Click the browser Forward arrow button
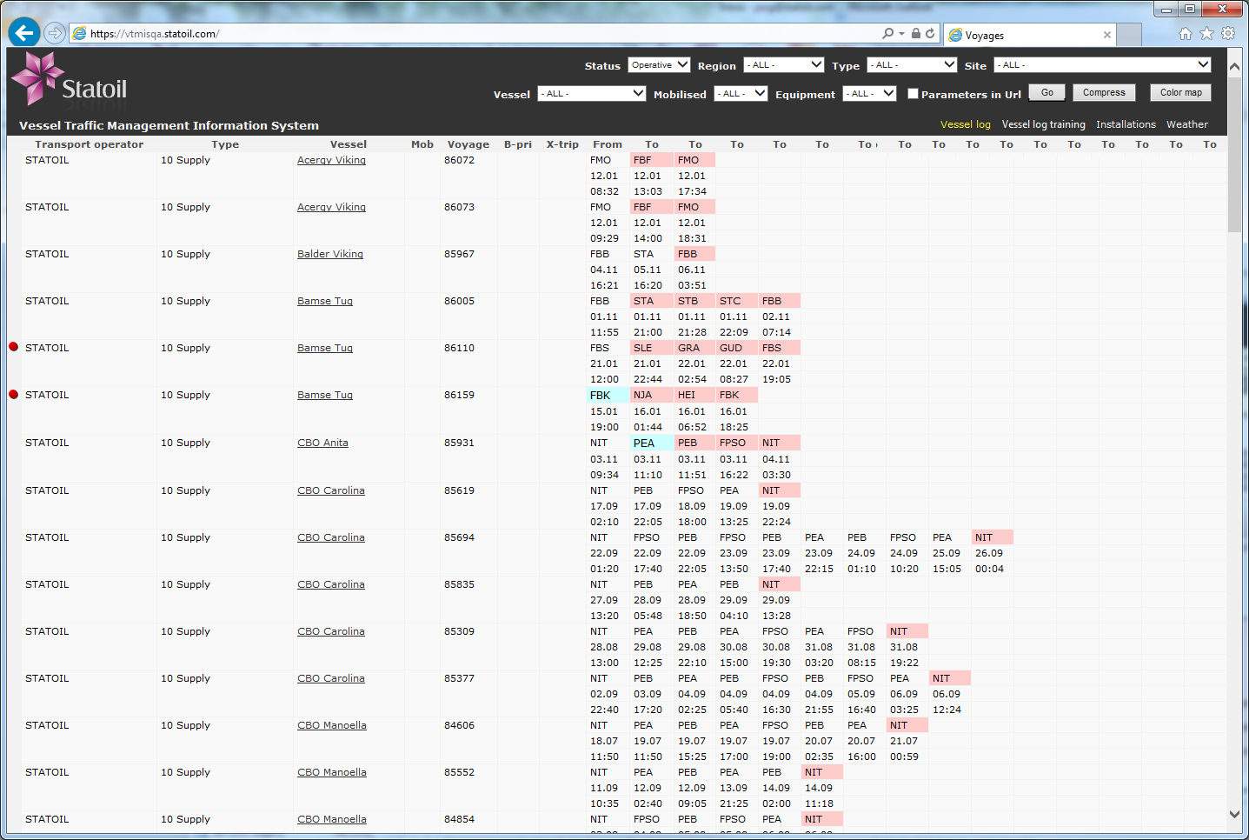The height and width of the screenshot is (840, 1249). tap(55, 33)
